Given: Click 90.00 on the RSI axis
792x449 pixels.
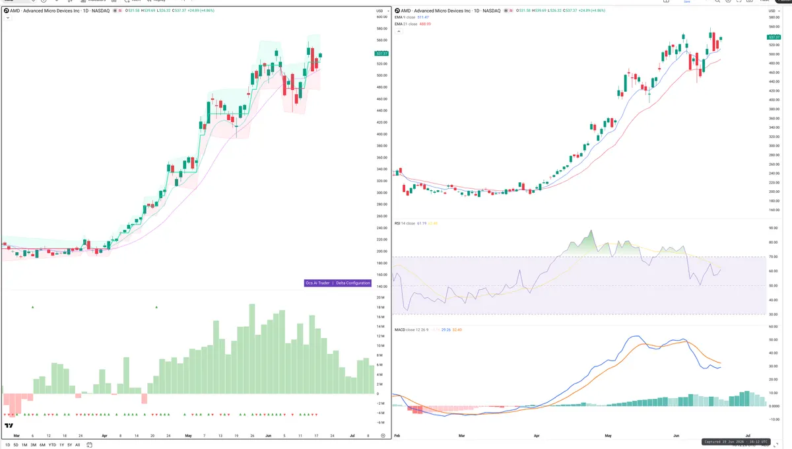Looking at the screenshot, I should click(774, 228).
